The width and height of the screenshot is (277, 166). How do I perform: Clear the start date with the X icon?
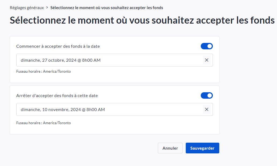coord(207,60)
